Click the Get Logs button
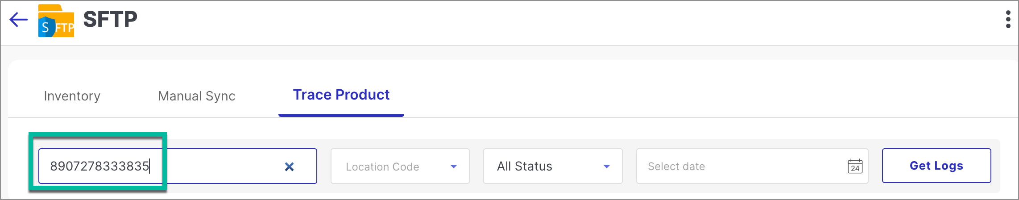The image size is (1019, 200). pyautogui.click(x=936, y=166)
